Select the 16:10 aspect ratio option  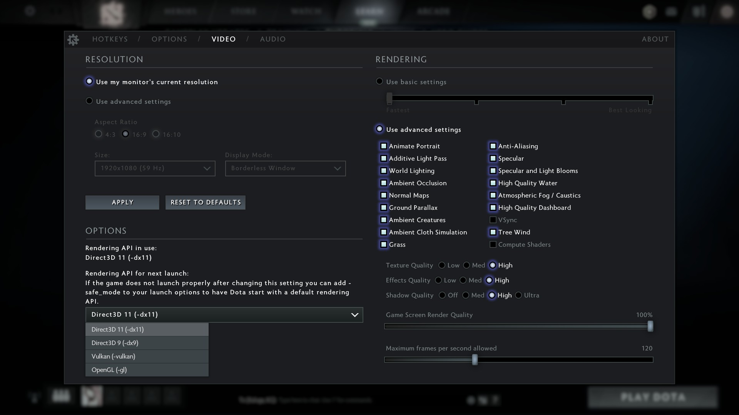pyautogui.click(x=156, y=134)
